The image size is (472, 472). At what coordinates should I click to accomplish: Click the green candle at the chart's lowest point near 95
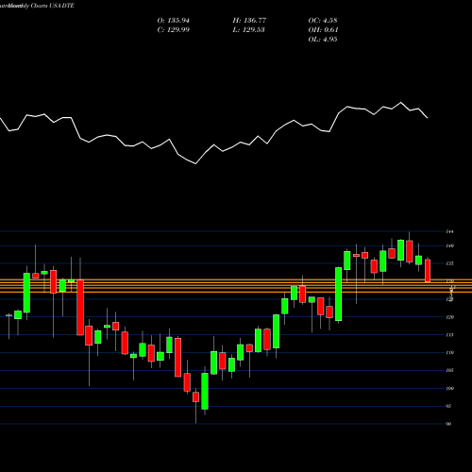[x=205, y=391]
